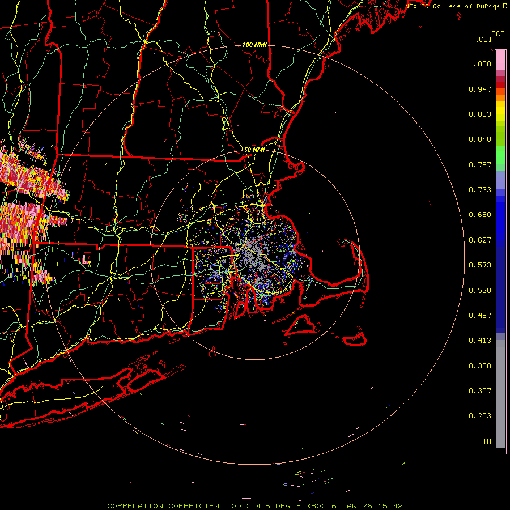
Task: Select the 0.733 legend value
Action: 480,190
